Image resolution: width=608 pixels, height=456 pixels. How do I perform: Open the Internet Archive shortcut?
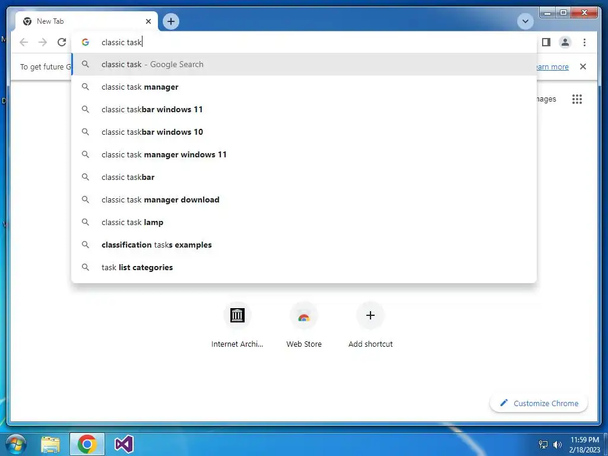[x=237, y=325]
